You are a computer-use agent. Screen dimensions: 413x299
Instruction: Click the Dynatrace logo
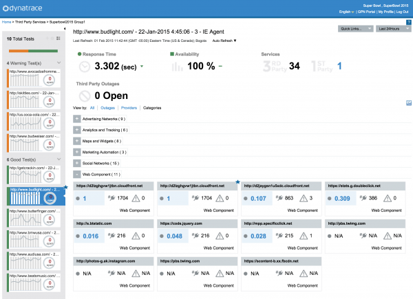23,8
